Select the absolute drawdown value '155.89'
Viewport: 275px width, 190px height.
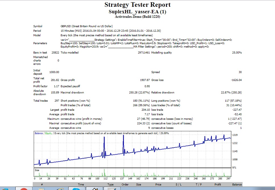55,93
